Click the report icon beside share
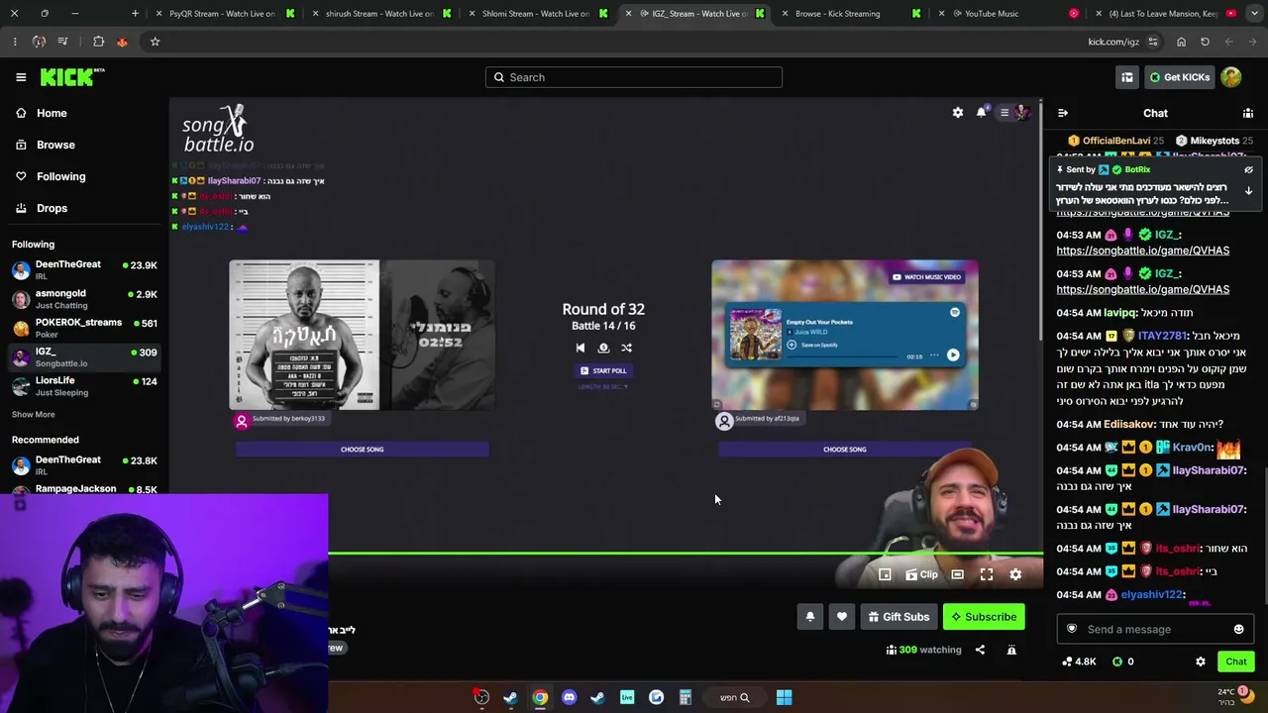The height and width of the screenshot is (713, 1268). tap(1011, 650)
